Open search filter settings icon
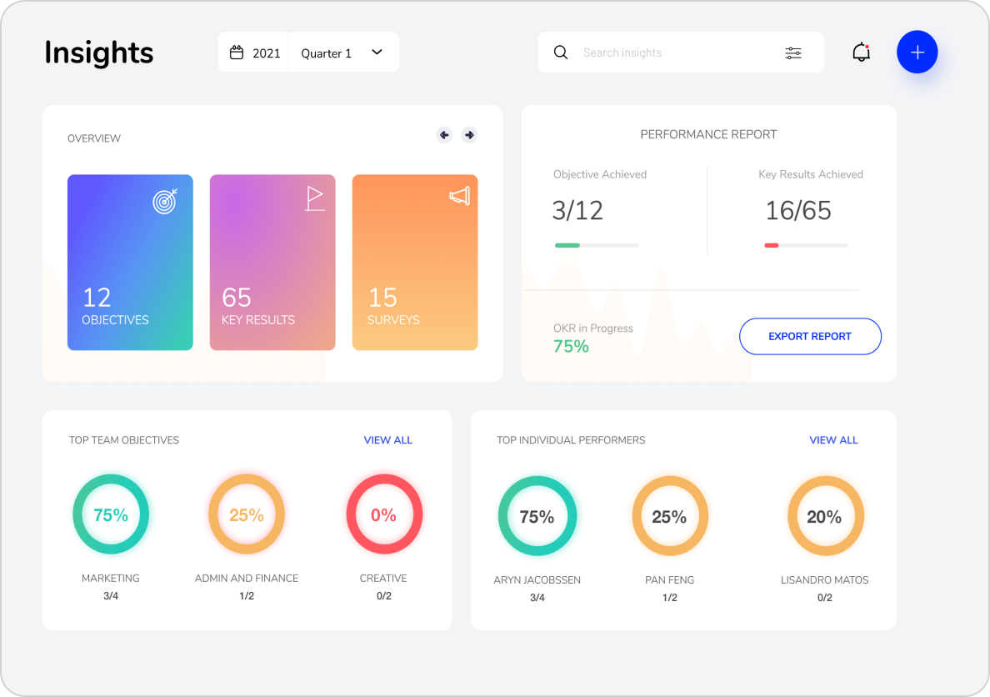990x697 pixels. [792, 53]
